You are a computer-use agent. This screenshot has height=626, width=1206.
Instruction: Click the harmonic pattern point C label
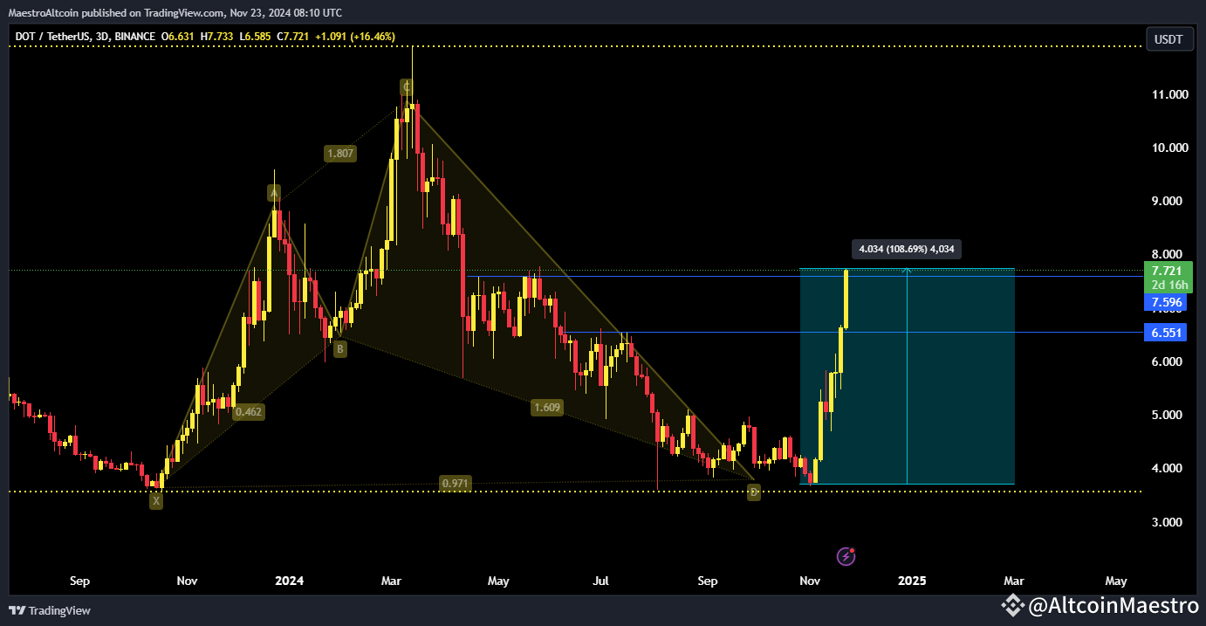(x=407, y=86)
